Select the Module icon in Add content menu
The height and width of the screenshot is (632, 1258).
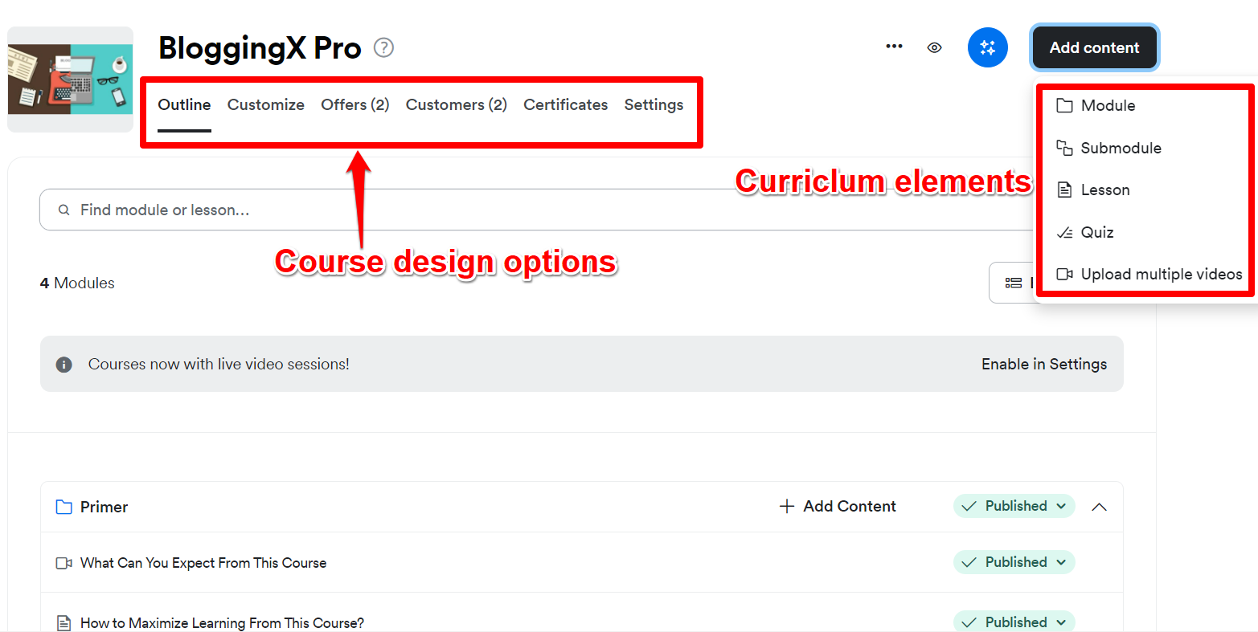tap(1065, 105)
